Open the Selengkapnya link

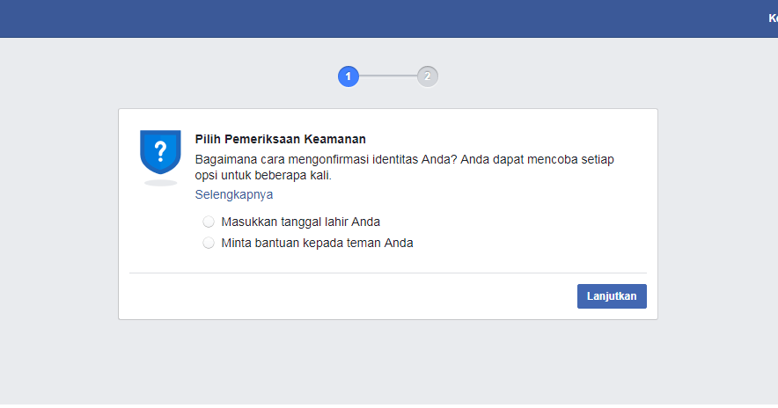point(234,194)
